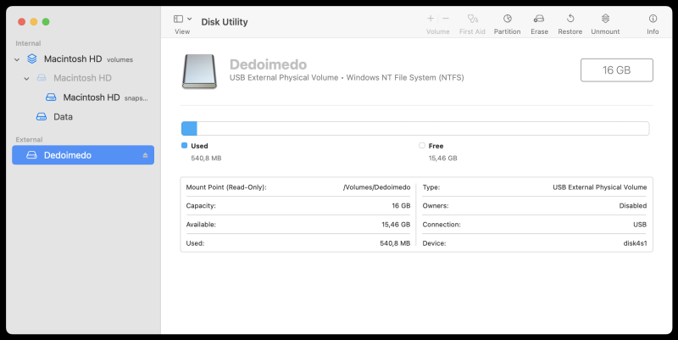This screenshot has height=340, width=678.
Task: Click the /Volumes/Dedoimedo mount point value
Action: tap(376, 187)
